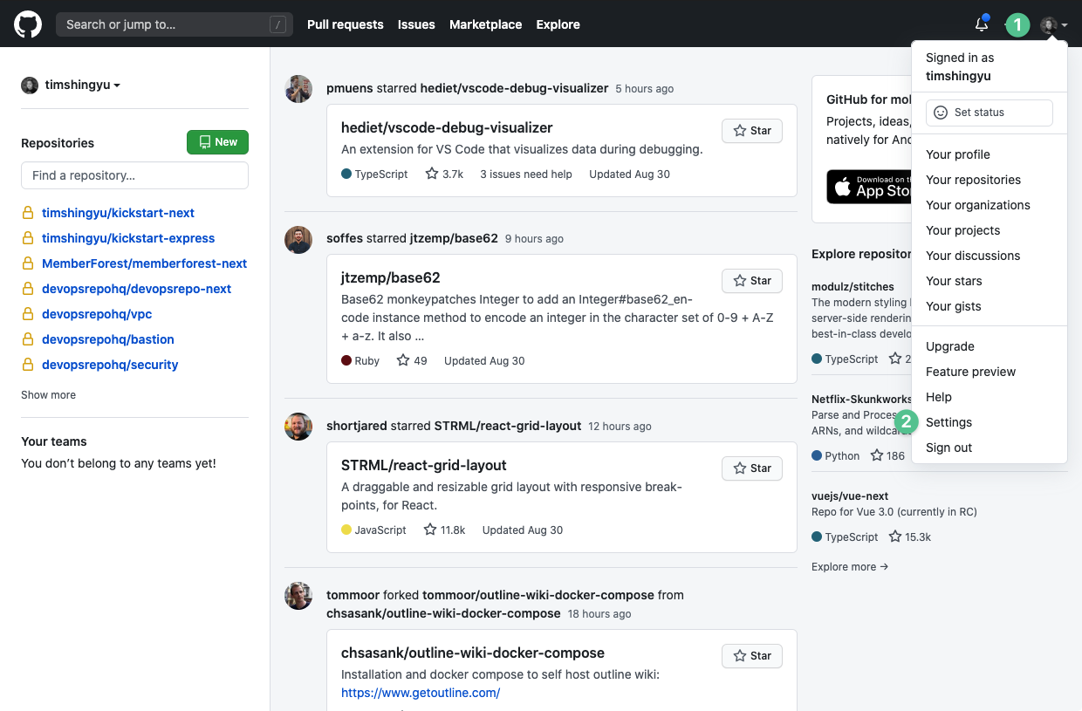
Task: Click Ruby language color dot
Action: click(x=346, y=360)
